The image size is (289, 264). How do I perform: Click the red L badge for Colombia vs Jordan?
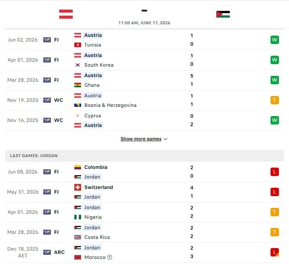[x=274, y=172]
